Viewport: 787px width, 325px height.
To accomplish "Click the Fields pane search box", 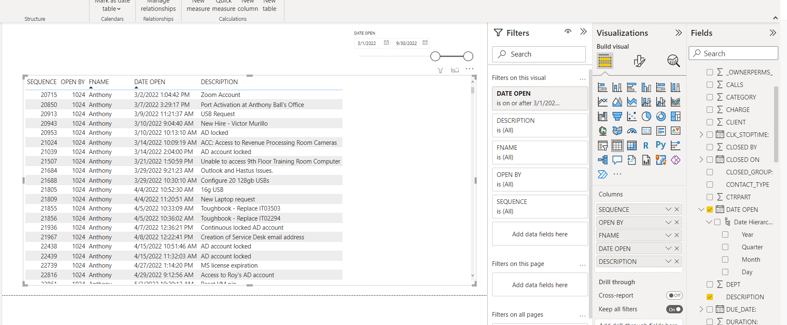I will (x=733, y=53).
